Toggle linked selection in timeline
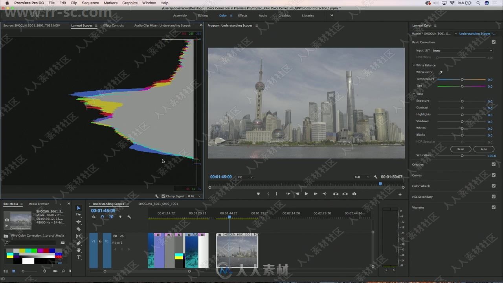The image size is (503, 283). 111,217
